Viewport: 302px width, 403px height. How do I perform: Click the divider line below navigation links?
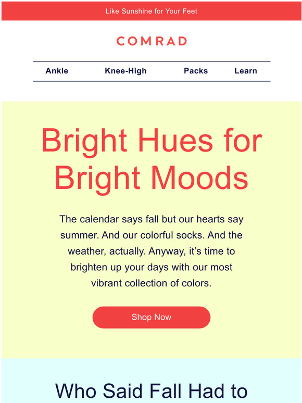tap(152, 81)
